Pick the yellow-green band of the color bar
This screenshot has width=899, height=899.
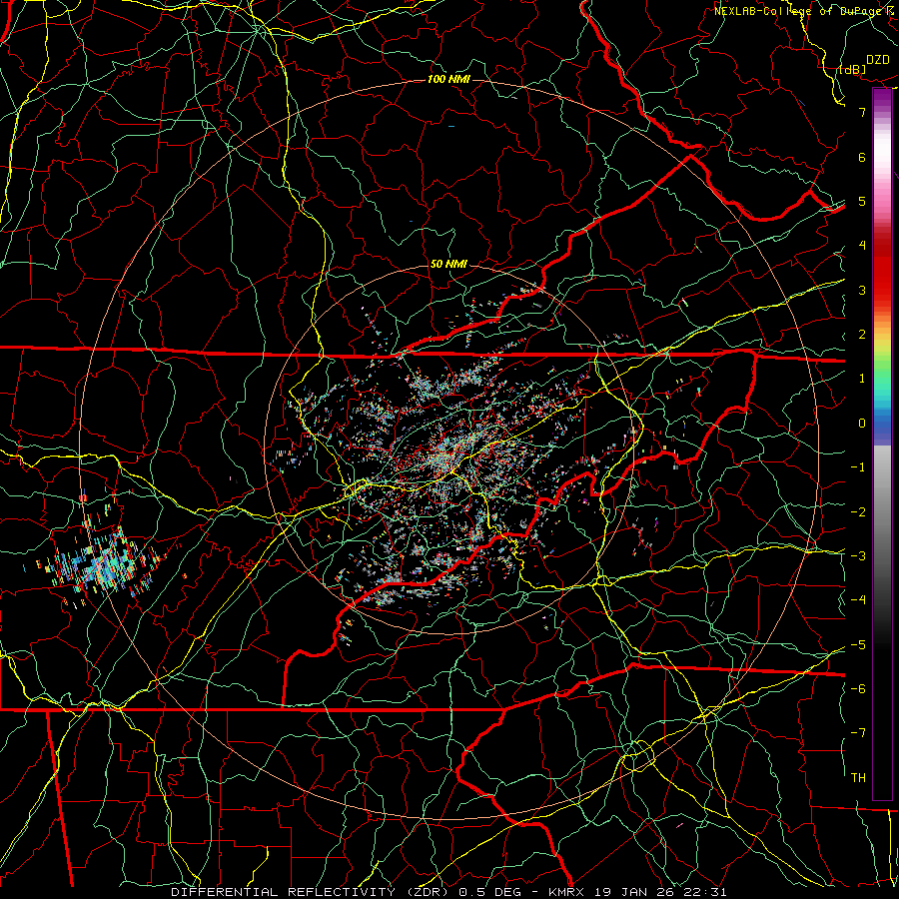[882, 353]
